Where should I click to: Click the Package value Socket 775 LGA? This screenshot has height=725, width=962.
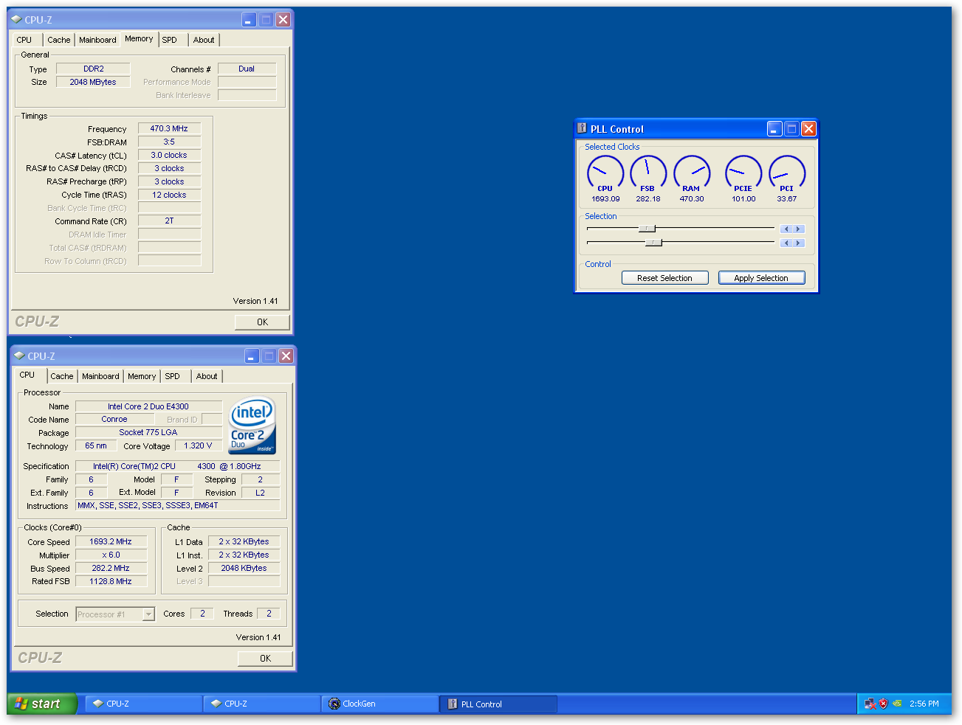point(148,432)
